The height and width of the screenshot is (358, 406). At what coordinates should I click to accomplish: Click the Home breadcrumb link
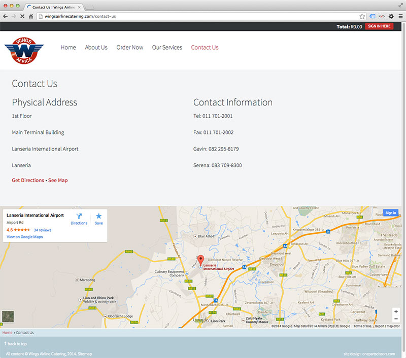[7, 333]
